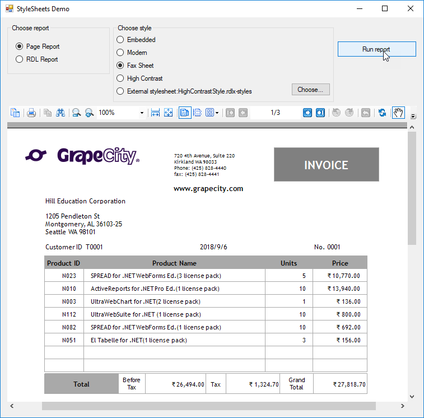The image size is (424, 418).
Task: Click the 100% zoom input field
Action: (118, 113)
